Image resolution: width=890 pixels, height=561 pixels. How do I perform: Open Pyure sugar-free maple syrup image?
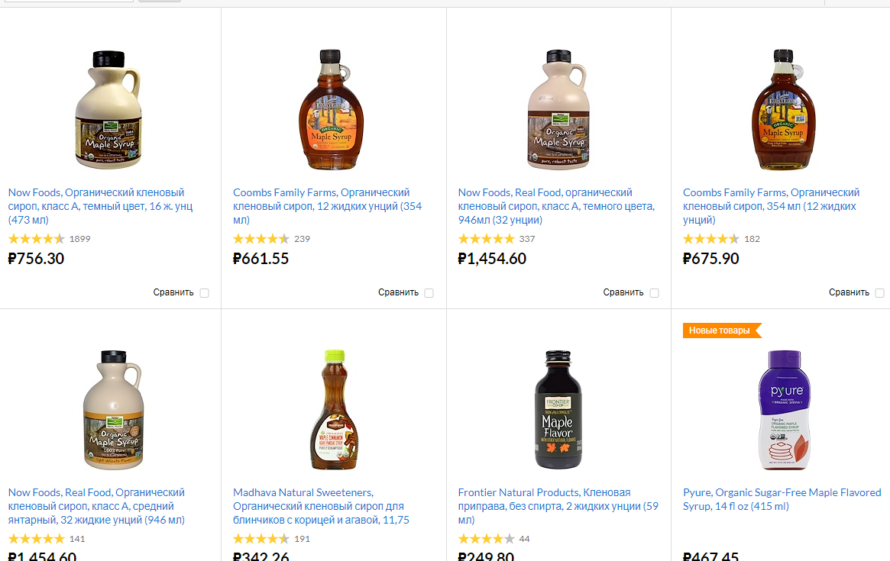(785, 410)
